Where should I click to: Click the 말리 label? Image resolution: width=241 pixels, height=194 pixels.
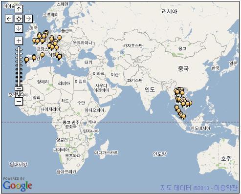36,98
